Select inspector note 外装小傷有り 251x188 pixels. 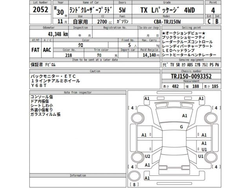coord(42,110)
